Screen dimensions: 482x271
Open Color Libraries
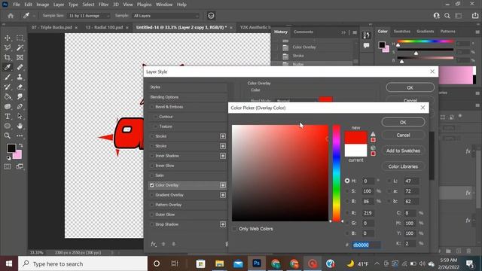click(x=403, y=166)
